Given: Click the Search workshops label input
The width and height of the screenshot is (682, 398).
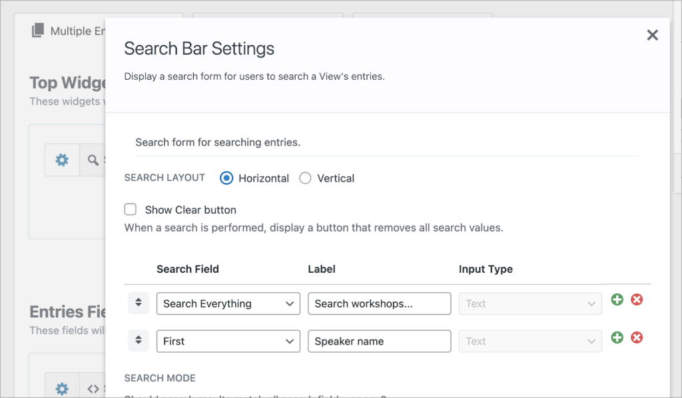Looking at the screenshot, I should coord(379,303).
